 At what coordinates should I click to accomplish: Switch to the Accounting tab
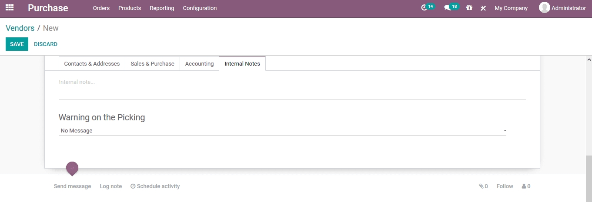point(199,64)
